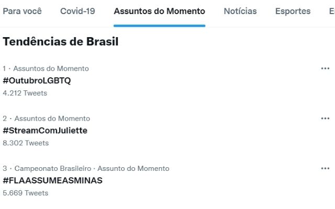
Task: Open the #StreamComJuliette trending hashtag
Action: point(45,131)
